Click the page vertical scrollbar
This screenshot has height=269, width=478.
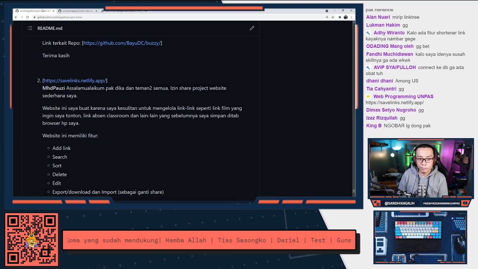click(354, 108)
